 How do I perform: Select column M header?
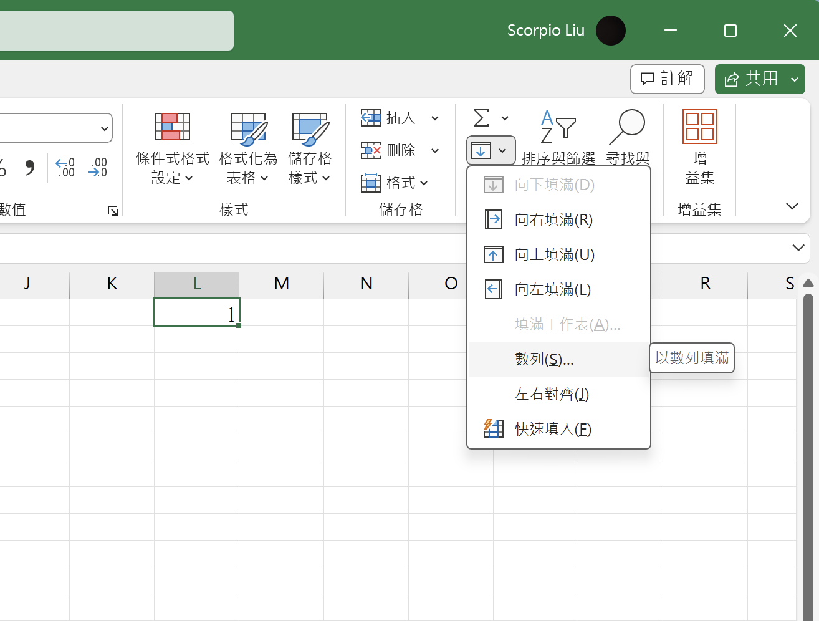(x=281, y=284)
